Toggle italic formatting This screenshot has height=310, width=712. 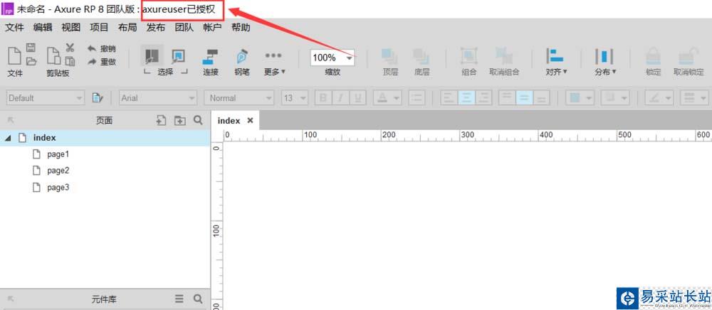(340, 98)
